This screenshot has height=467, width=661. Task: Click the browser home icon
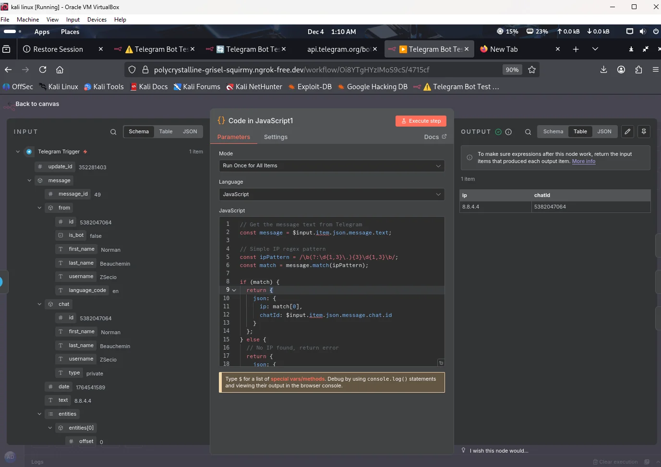(60, 70)
